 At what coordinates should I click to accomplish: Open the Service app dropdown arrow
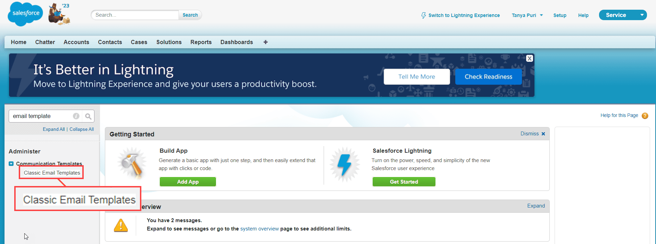[x=642, y=15]
